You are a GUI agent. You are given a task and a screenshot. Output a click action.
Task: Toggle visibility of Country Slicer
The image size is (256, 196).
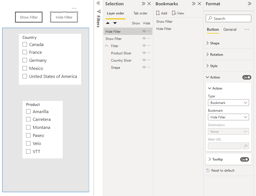point(144,60)
